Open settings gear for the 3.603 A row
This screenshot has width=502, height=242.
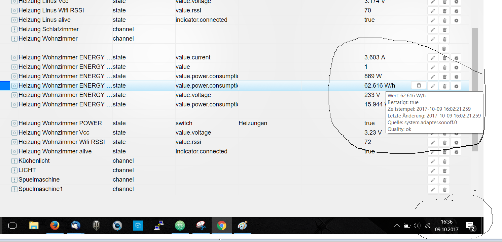coord(456,58)
